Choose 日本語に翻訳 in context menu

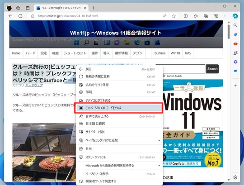tap(119, 124)
